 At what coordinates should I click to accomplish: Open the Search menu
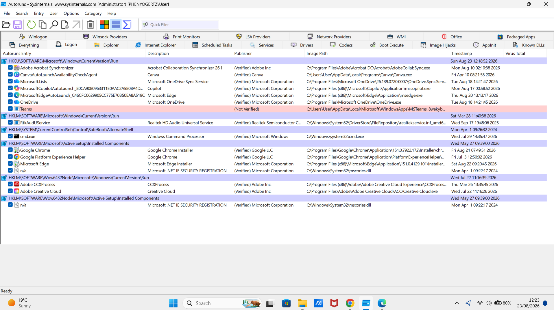22,13
